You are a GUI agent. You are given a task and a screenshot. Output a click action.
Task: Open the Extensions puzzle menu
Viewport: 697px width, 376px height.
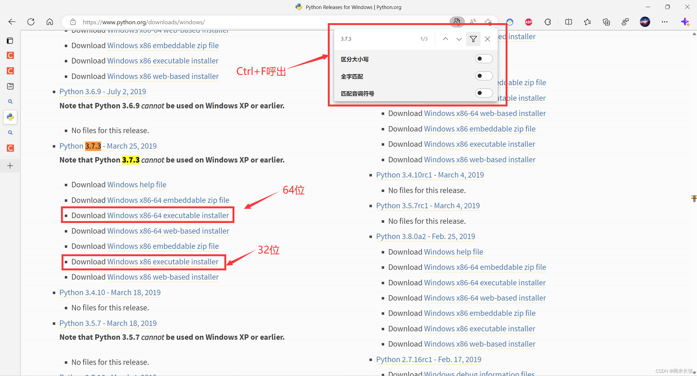(x=548, y=22)
